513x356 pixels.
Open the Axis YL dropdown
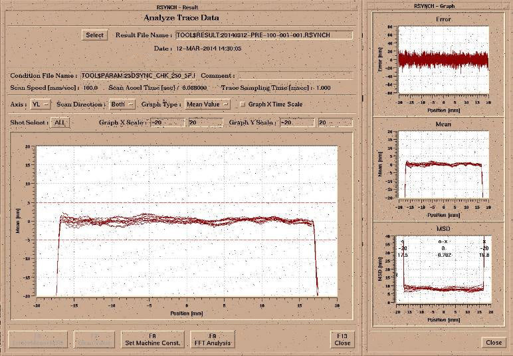click(x=39, y=104)
